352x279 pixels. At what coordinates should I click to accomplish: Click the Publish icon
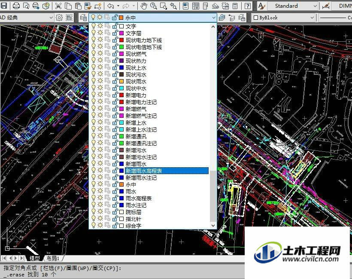point(36,6)
